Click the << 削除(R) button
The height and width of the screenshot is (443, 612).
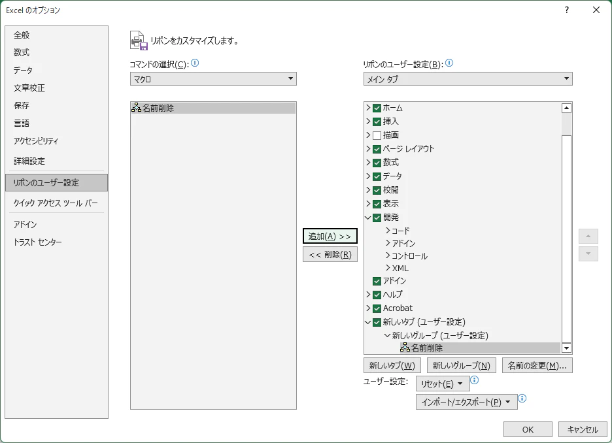pyautogui.click(x=330, y=255)
